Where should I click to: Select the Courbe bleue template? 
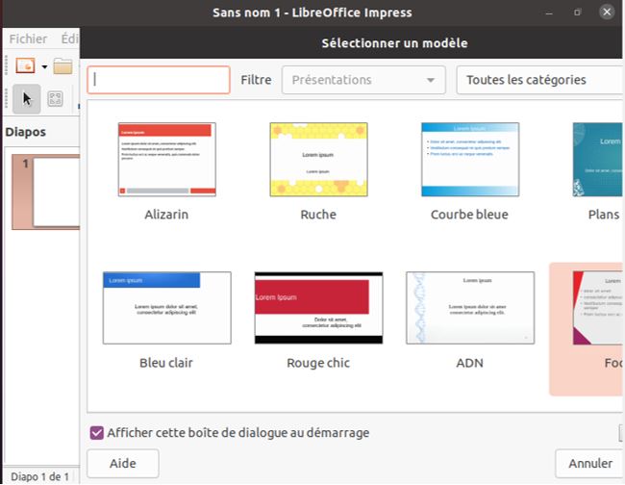(x=469, y=159)
